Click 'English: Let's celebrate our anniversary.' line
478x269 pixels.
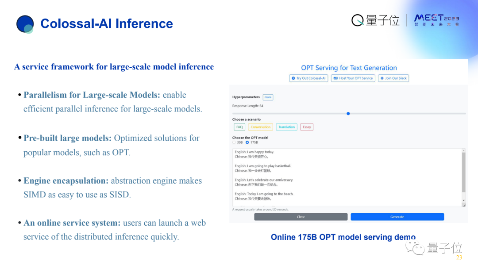pyautogui.click(x=264, y=180)
